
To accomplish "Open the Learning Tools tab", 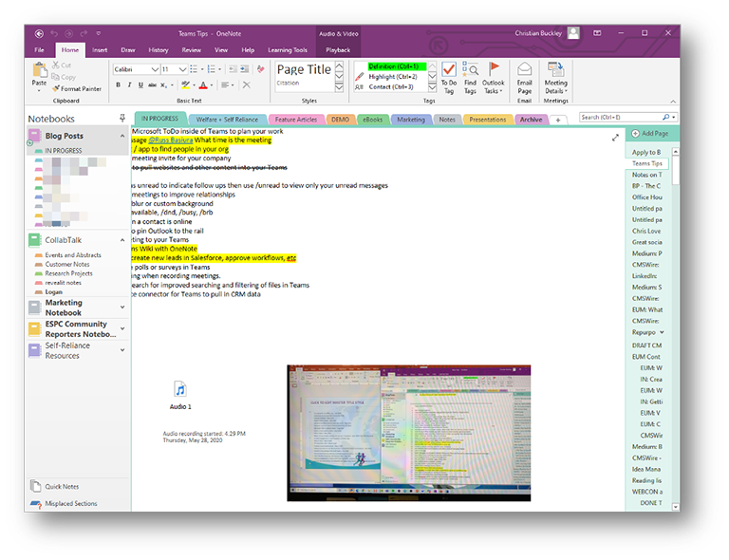I will pos(288,49).
